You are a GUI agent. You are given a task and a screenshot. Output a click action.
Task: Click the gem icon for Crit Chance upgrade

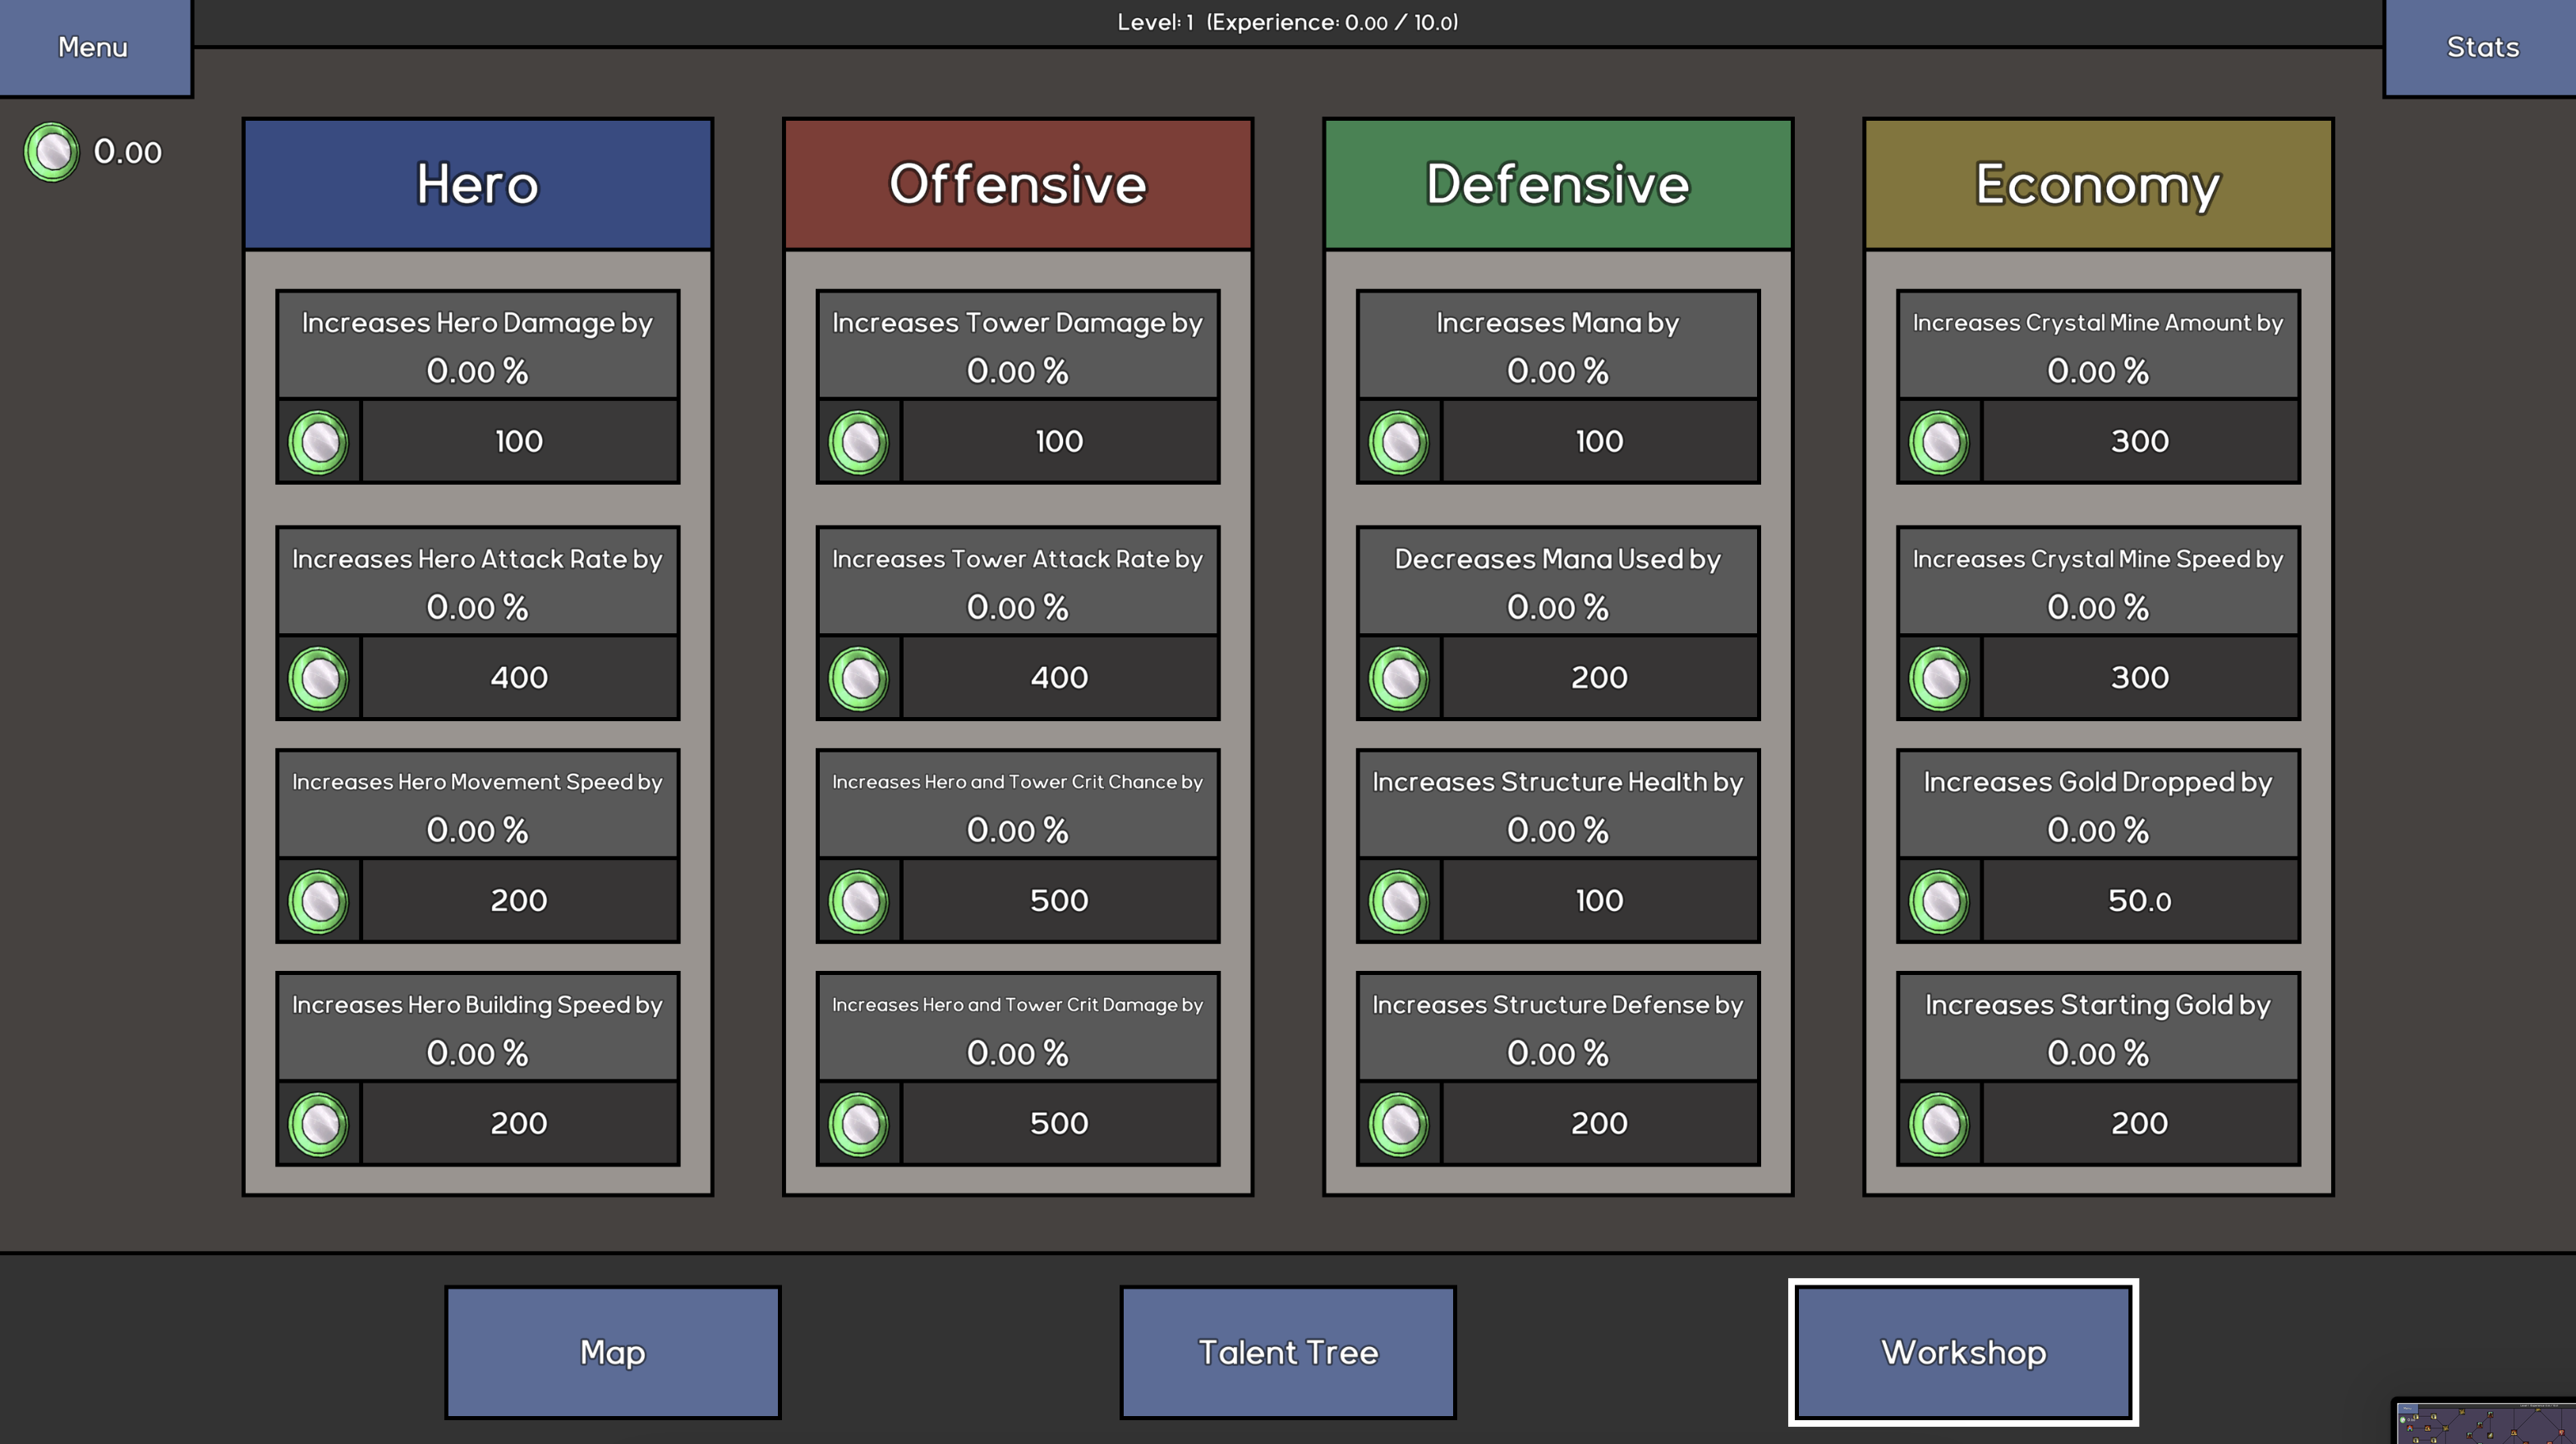859,901
